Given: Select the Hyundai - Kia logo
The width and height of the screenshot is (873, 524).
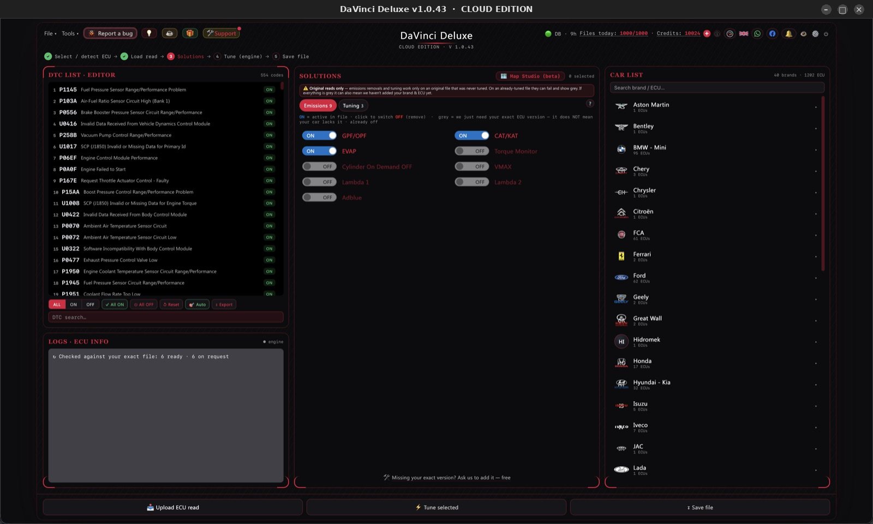Looking at the screenshot, I should [621, 384].
